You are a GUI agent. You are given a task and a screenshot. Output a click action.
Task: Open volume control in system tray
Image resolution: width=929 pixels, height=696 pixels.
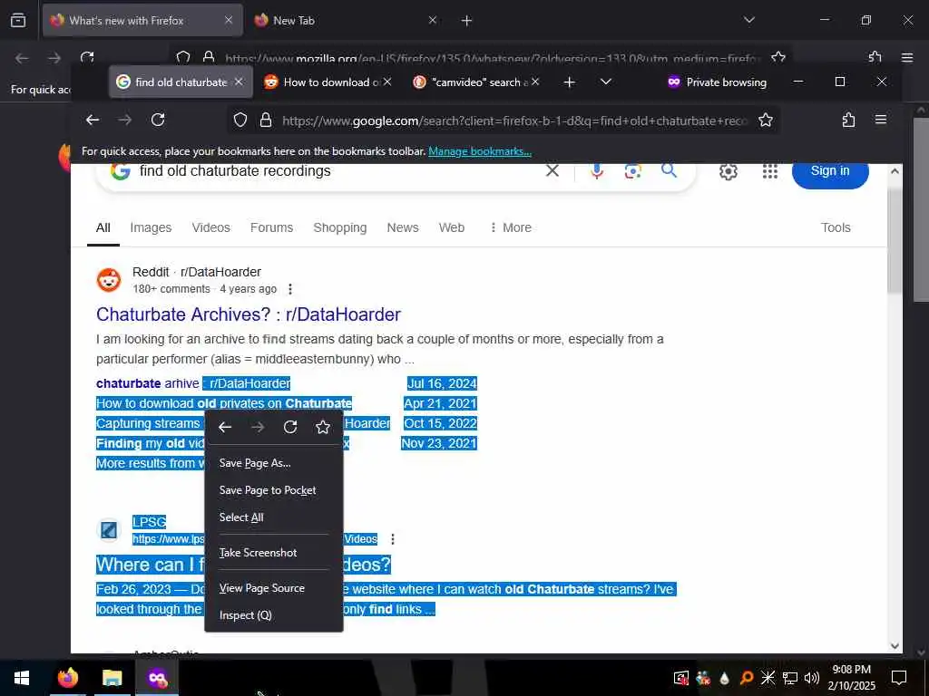pyautogui.click(x=812, y=678)
